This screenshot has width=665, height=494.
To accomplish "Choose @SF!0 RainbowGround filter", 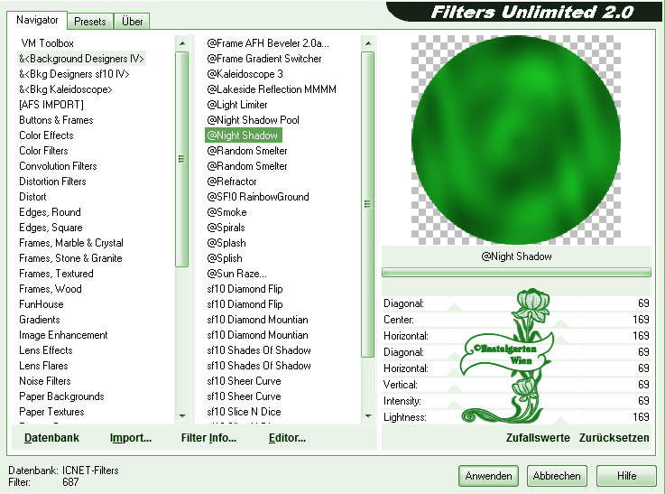I will coord(258,197).
